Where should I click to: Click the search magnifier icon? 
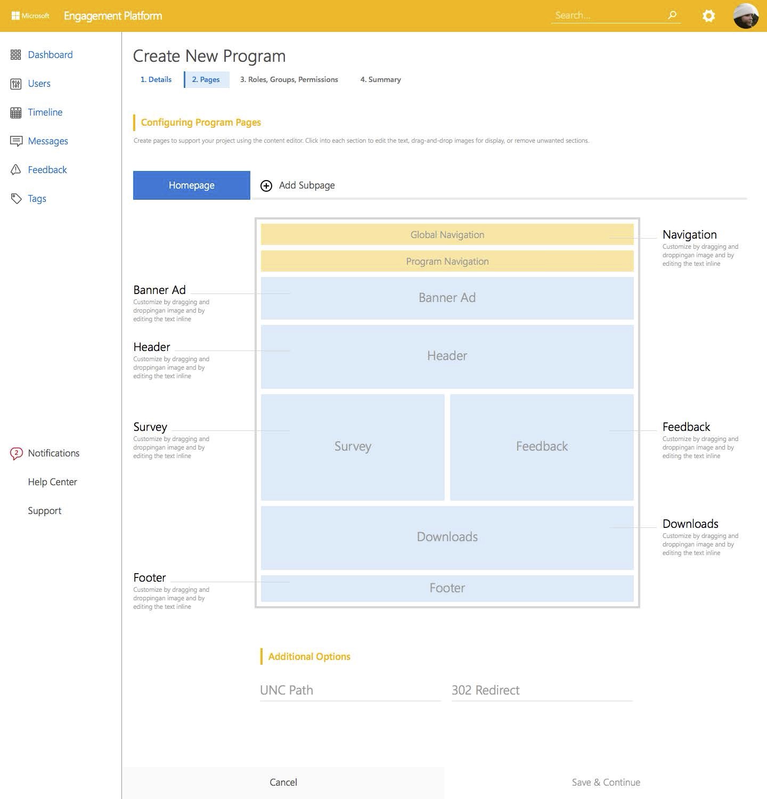672,15
